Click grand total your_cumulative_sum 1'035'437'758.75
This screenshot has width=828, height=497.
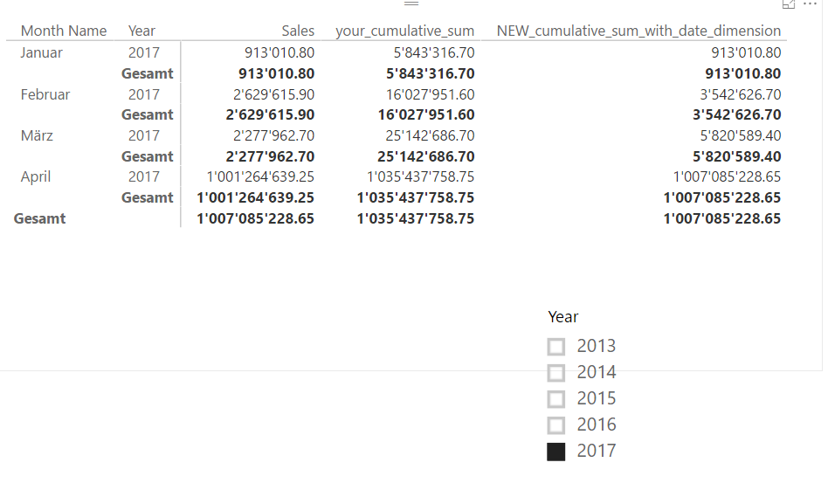[x=416, y=218]
